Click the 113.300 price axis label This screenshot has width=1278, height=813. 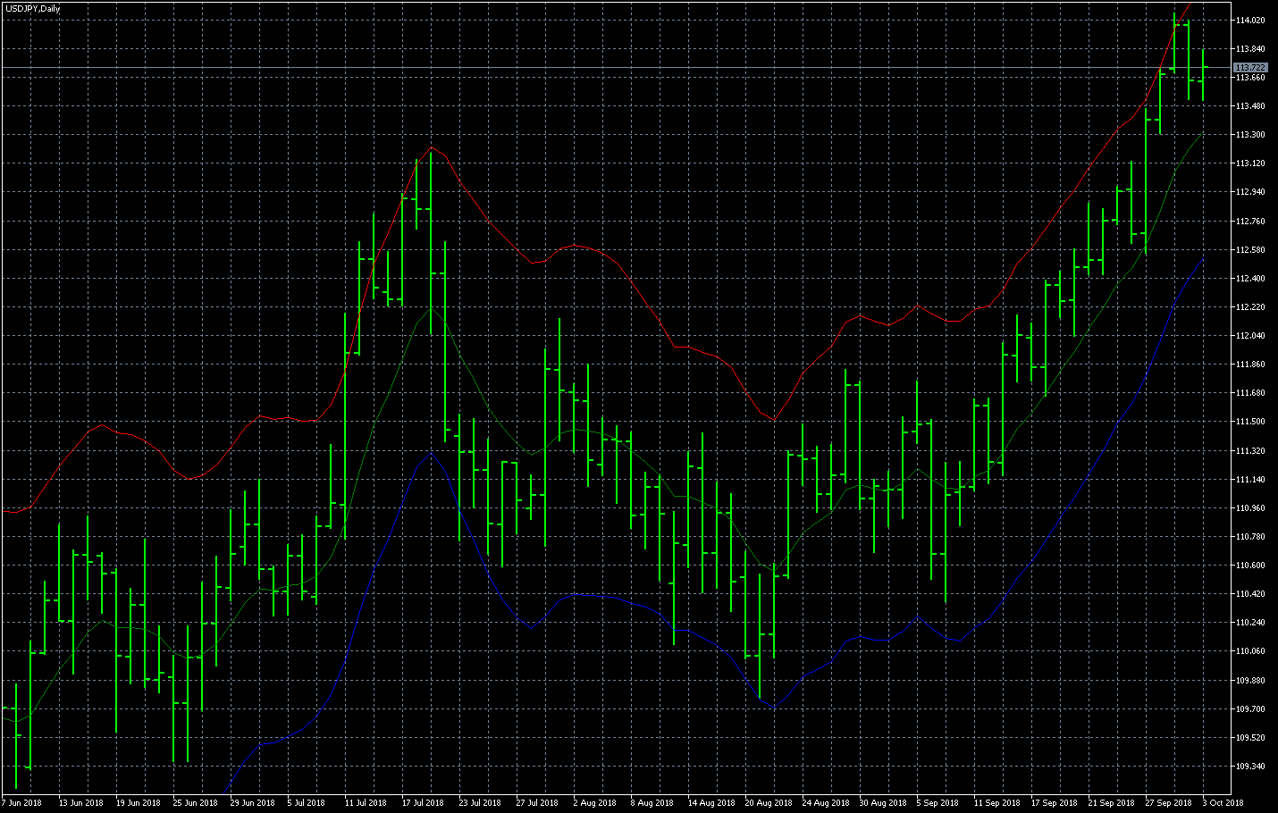(1250, 135)
